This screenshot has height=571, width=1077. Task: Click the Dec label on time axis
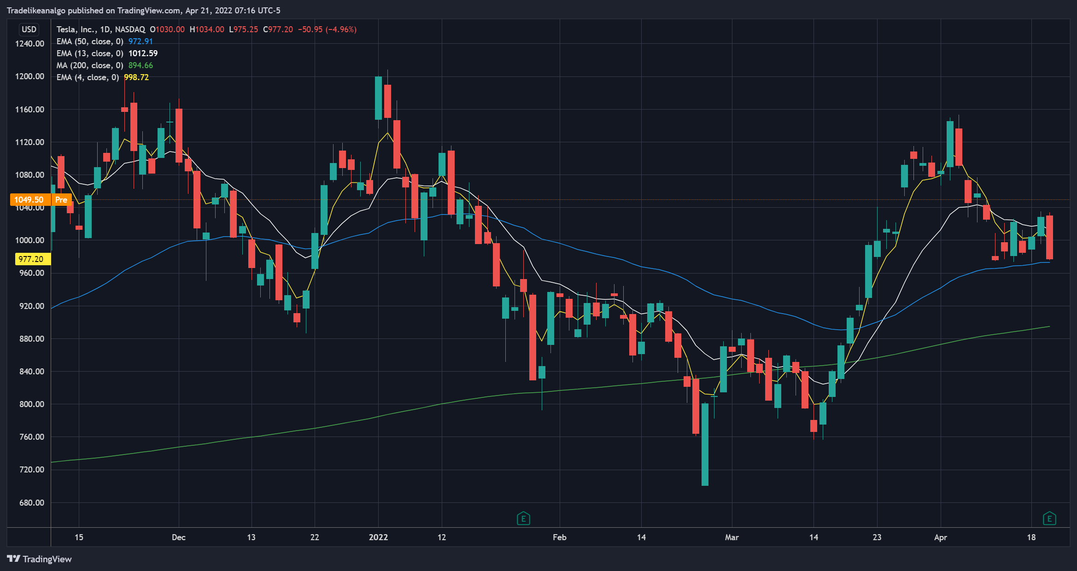179,537
